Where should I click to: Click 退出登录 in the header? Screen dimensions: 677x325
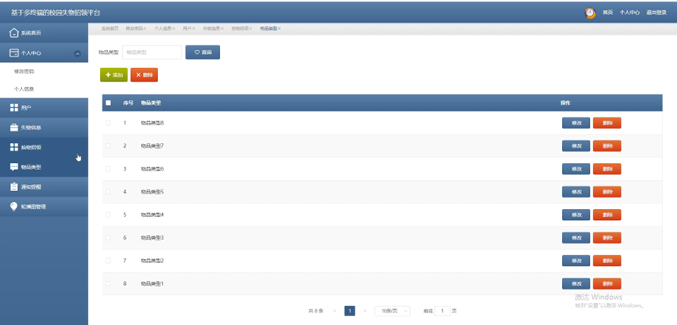(x=657, y=13)
